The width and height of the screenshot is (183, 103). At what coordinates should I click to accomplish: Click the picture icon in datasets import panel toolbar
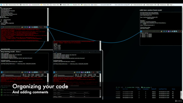(37, 27)
